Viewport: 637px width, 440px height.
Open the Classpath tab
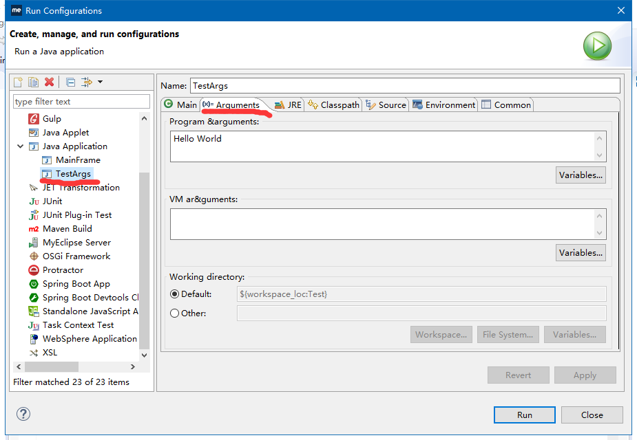(x=333, y=105)
